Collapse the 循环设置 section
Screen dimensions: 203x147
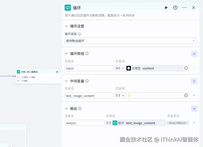66,26
